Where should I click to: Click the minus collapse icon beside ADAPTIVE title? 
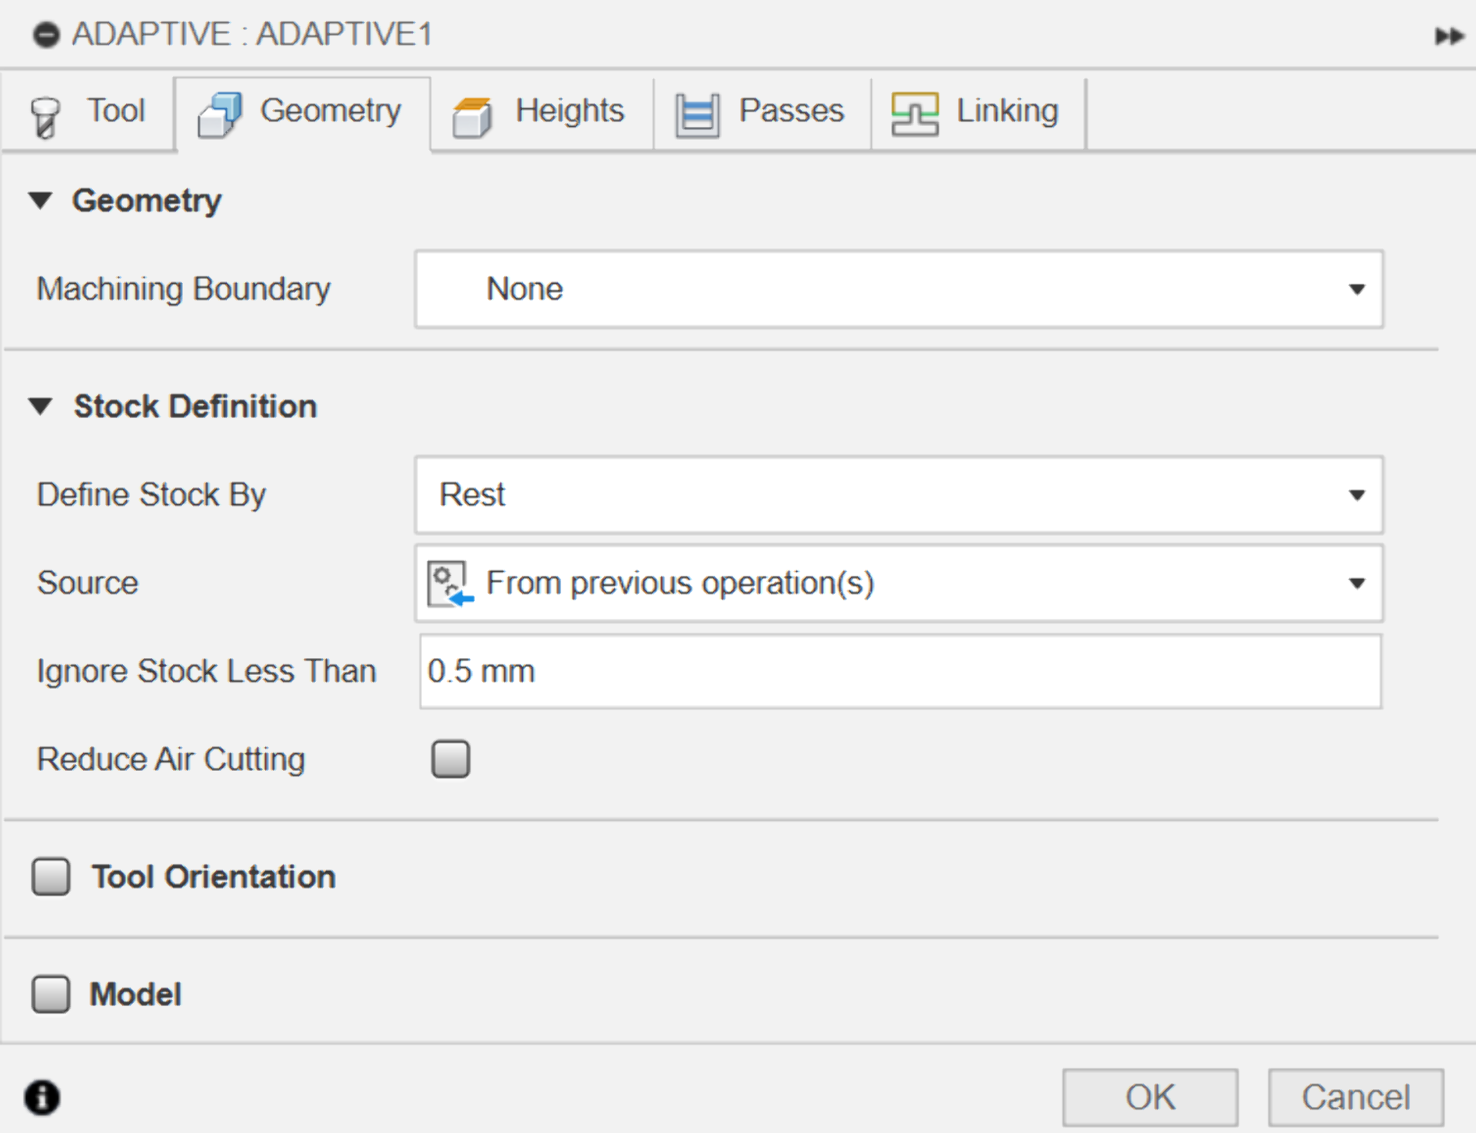coord(46,35)
